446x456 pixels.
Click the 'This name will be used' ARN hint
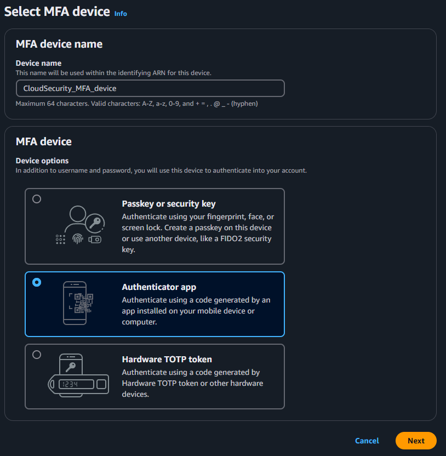pyautogui.click(x=113, y=73)
